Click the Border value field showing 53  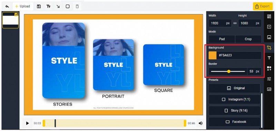[254, 72]
